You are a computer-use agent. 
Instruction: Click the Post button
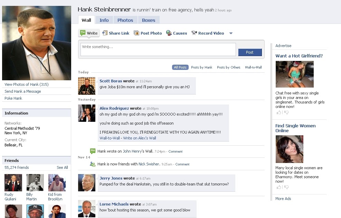[x=250, y=52]
